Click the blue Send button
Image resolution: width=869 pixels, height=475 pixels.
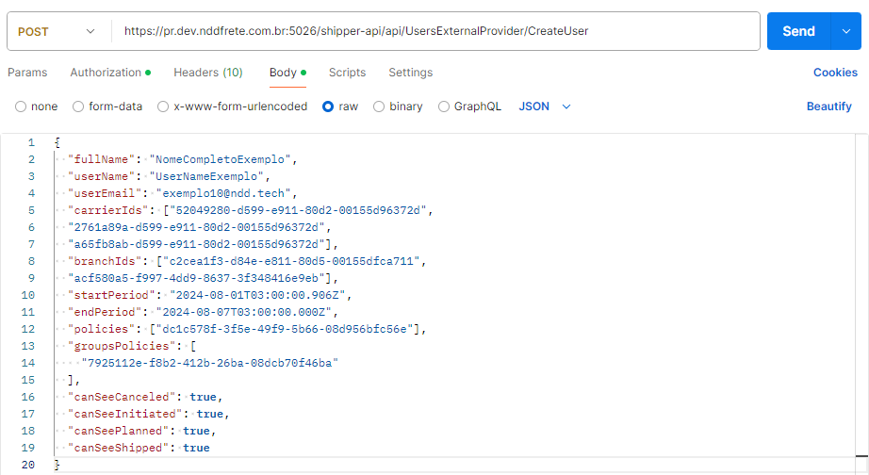797,31
